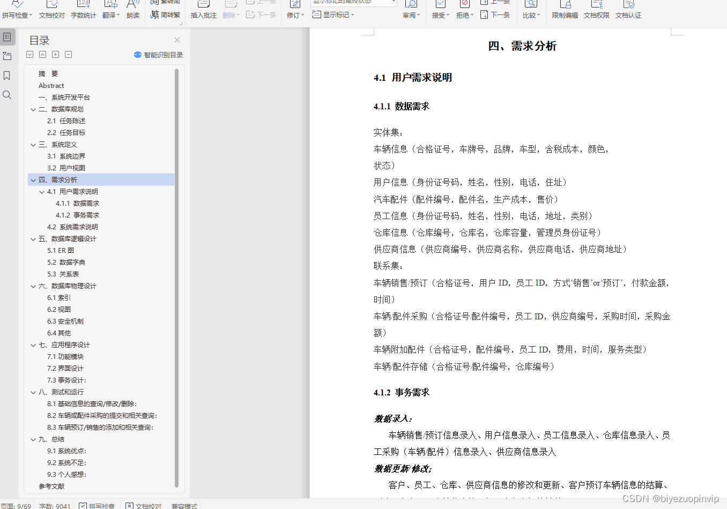727x509 pixels.
Task: Click the outline collapse-up arrow icon
Action: [43, 55]
